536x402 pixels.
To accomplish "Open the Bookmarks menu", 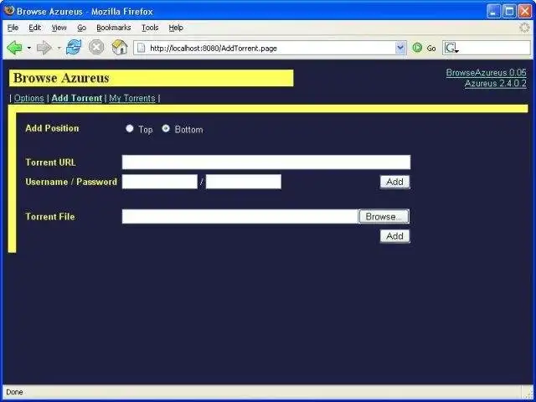I will tap(114, 28).
